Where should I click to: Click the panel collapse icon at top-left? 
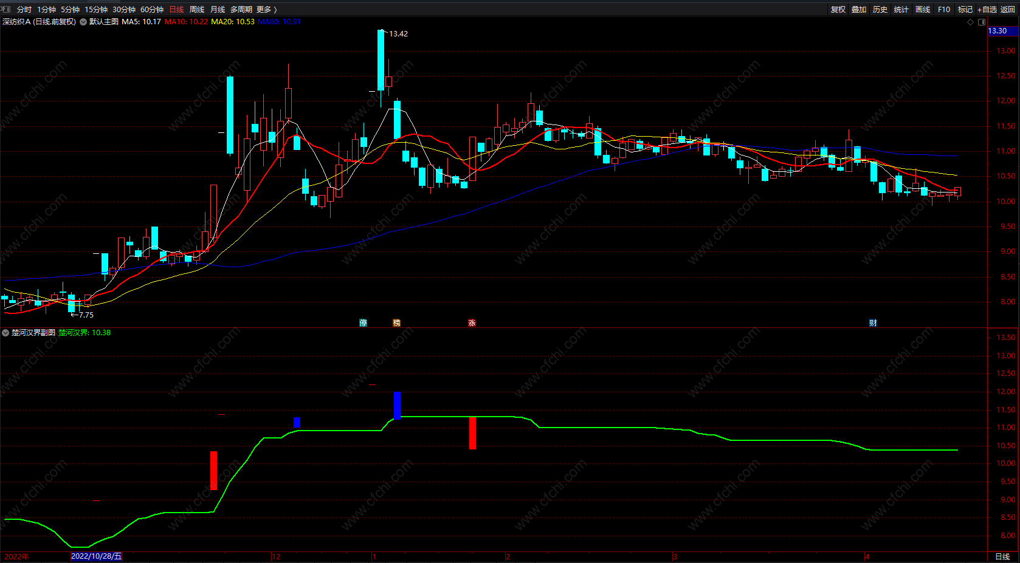pos(6,9)
